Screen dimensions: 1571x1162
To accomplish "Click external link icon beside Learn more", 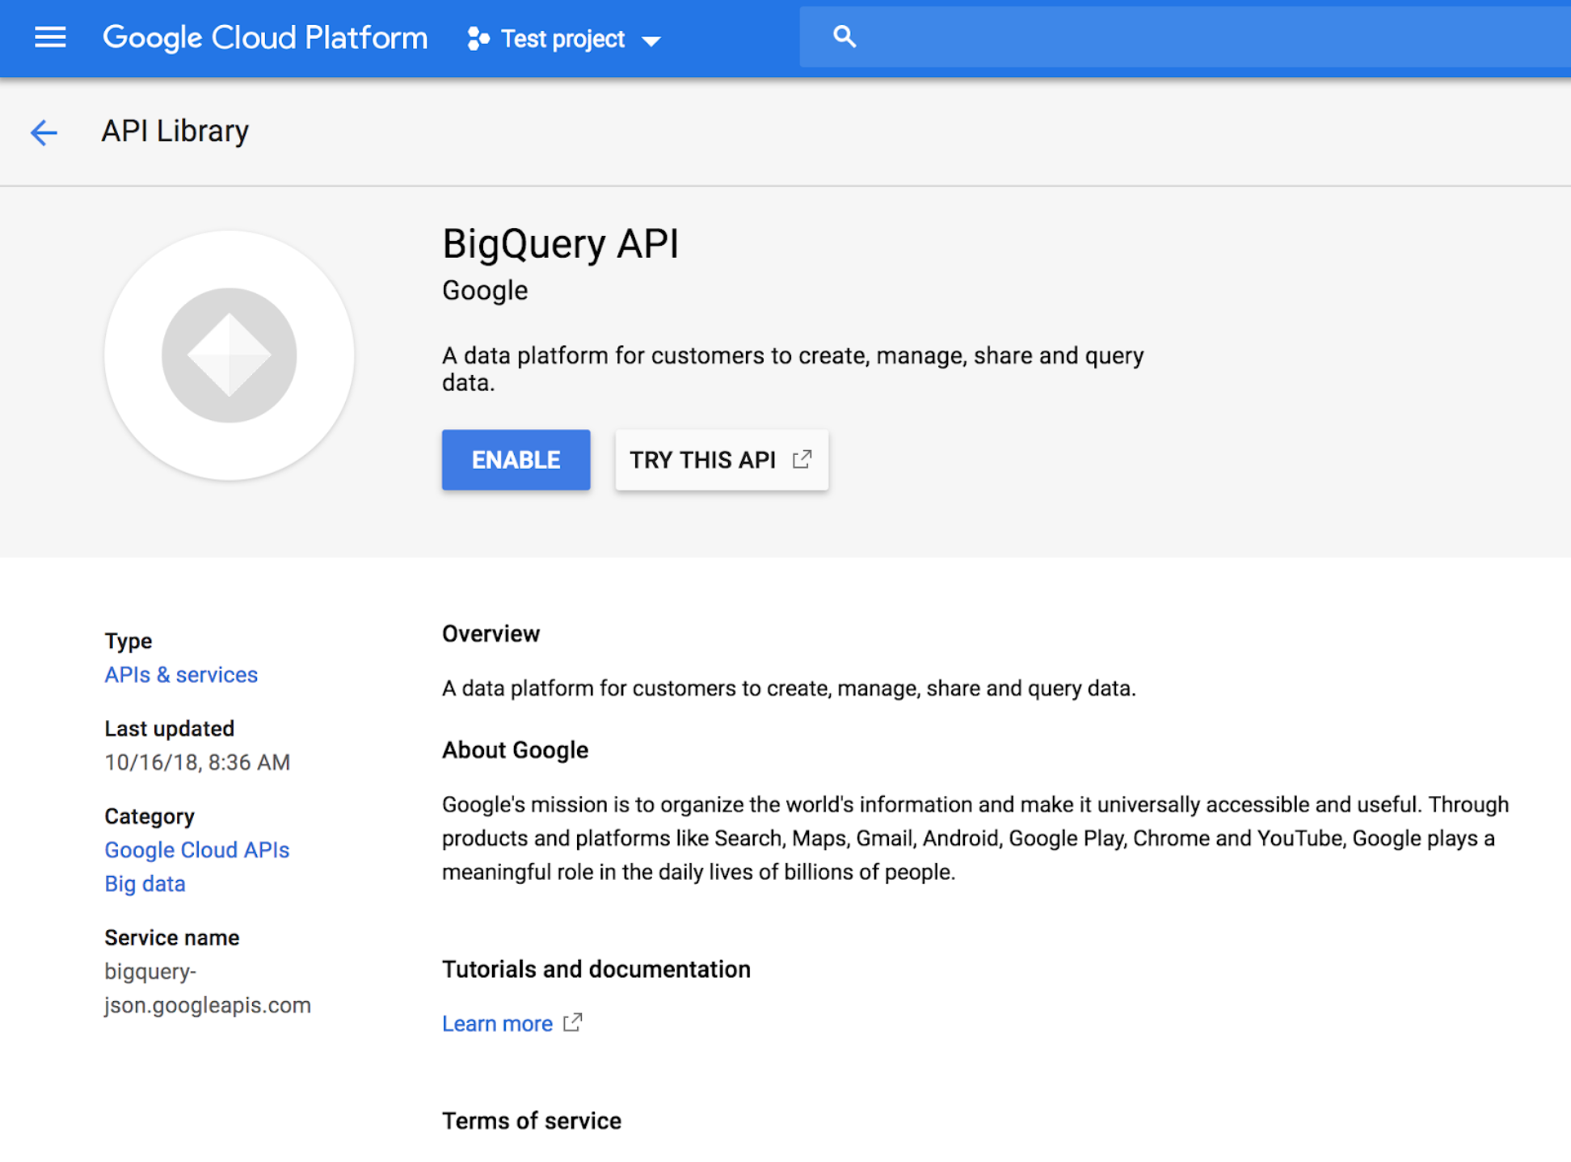I will coord(573,1022).
